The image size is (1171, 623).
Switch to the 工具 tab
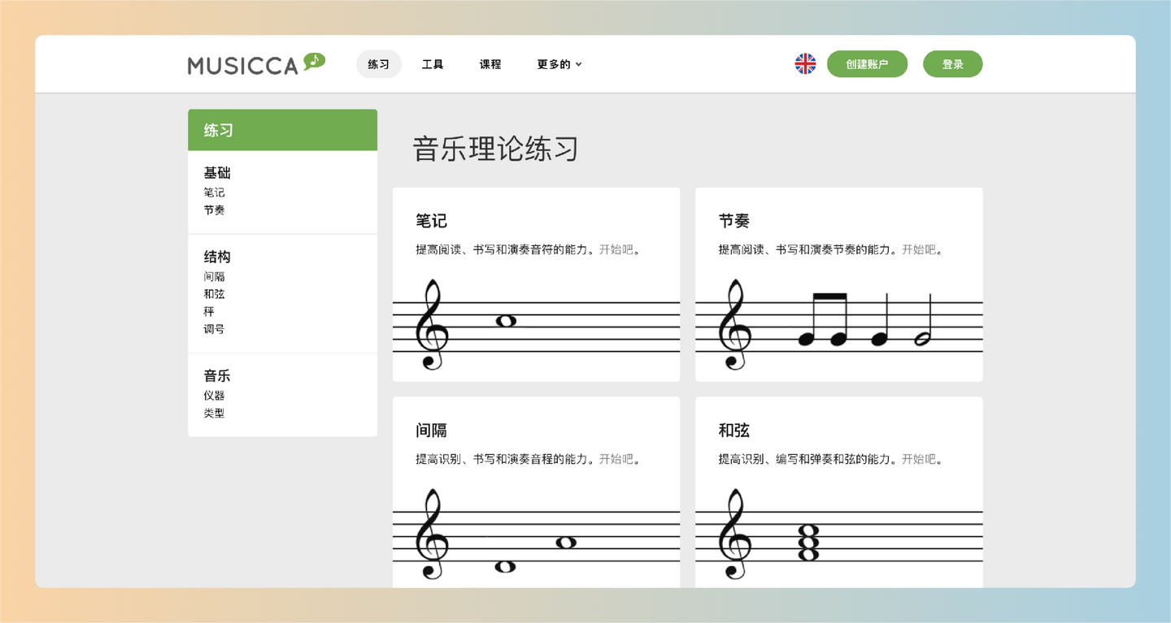433,64
